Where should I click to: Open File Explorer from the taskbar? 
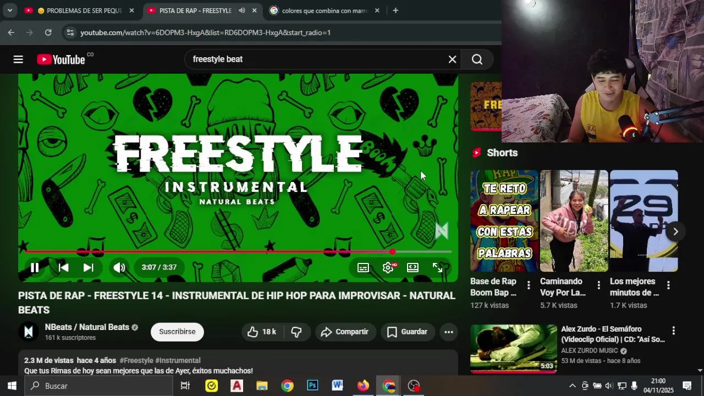[x=262, y=386]
